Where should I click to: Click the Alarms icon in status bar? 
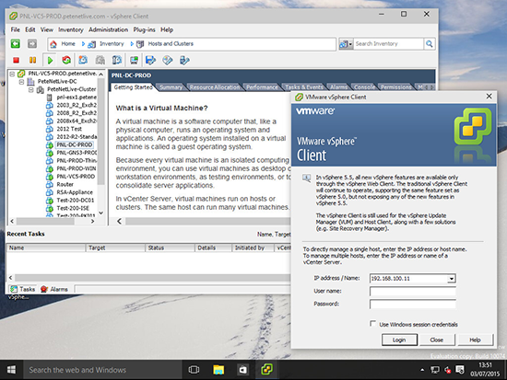[x=44, y=289]
